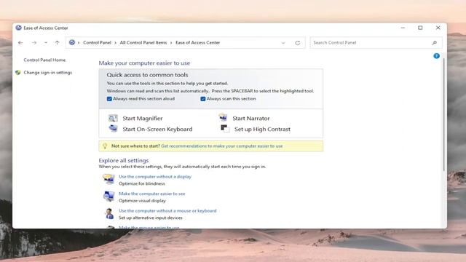
Task: Select Control Panel breadcrumb
Action: point(97,42)
